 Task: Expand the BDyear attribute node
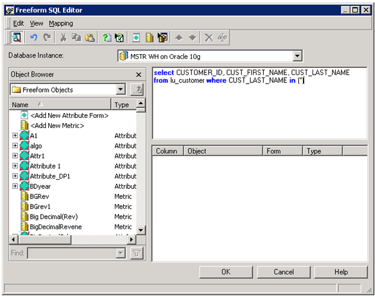(15, 186)
